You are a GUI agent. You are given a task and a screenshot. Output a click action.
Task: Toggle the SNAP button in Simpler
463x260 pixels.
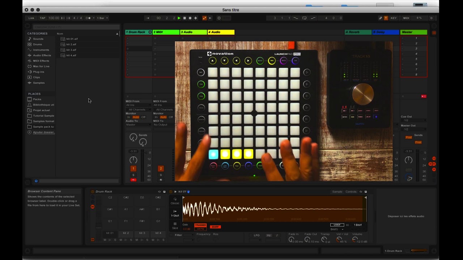[215, 227]
